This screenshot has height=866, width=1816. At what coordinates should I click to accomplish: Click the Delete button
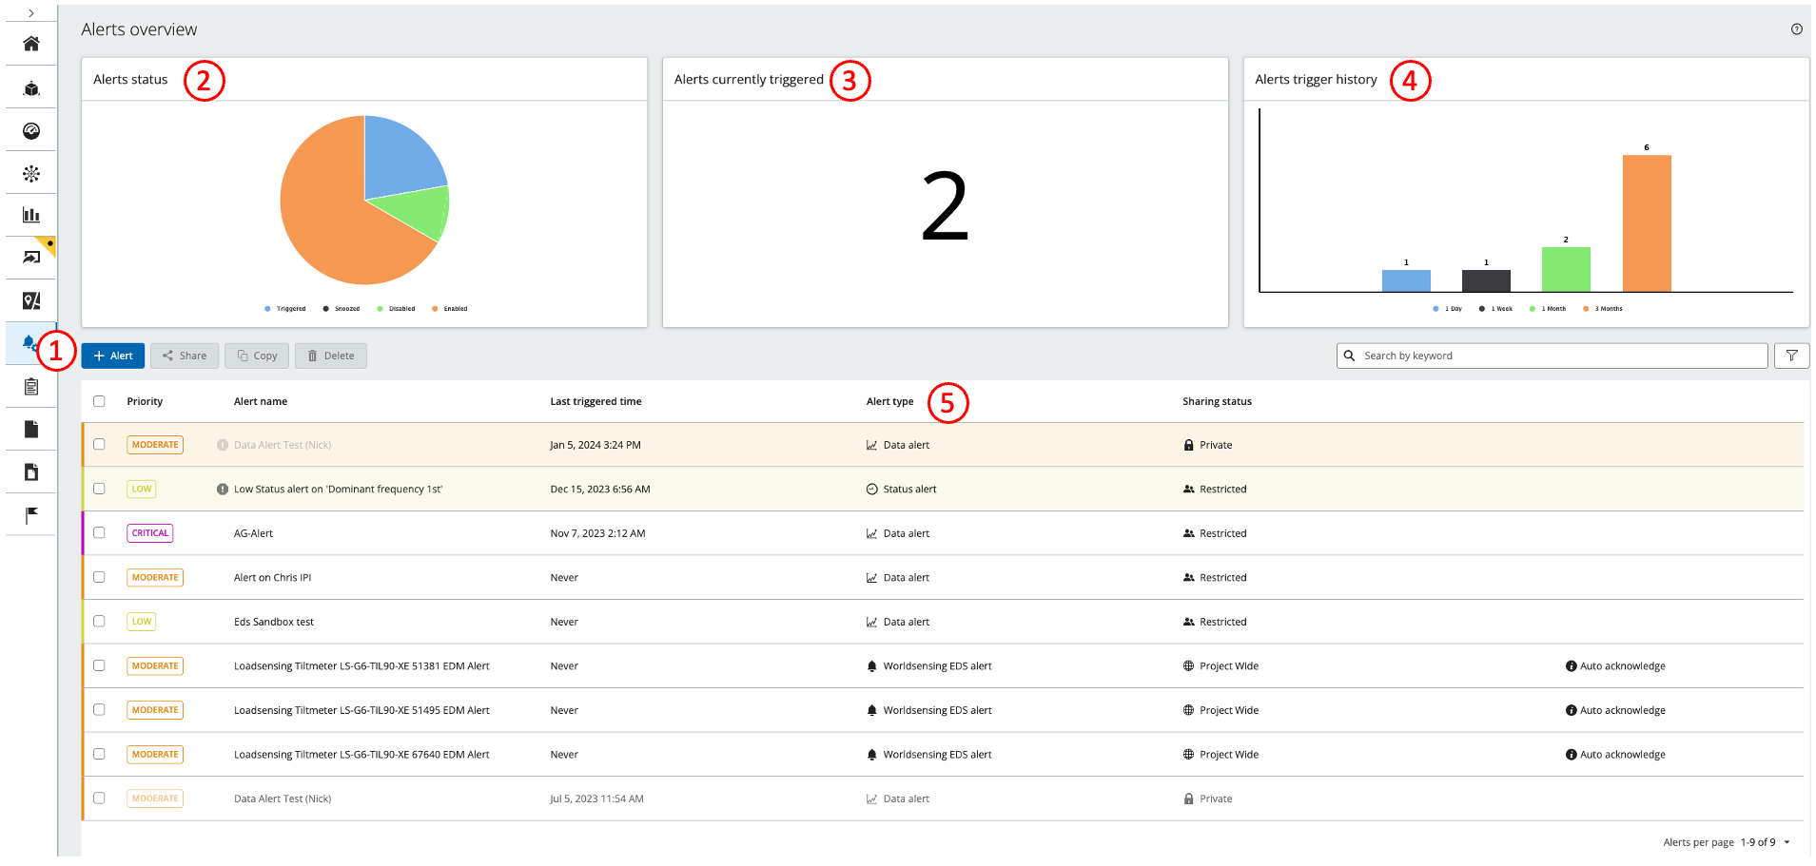331,356
